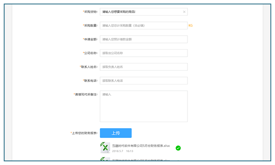Click the 联系电话 label text
This screenshot has width=275, height=165.
(90, 81)
